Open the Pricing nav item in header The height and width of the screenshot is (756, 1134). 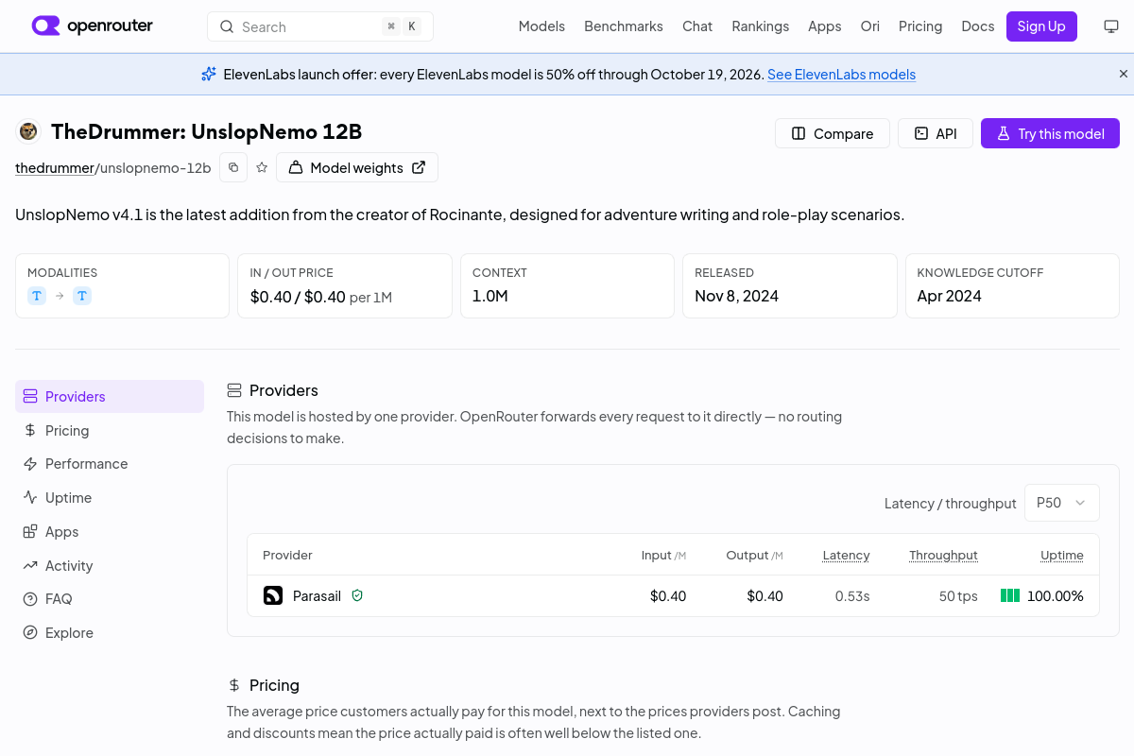point(920,26)
